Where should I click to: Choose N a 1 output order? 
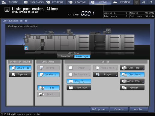point(49,94)
